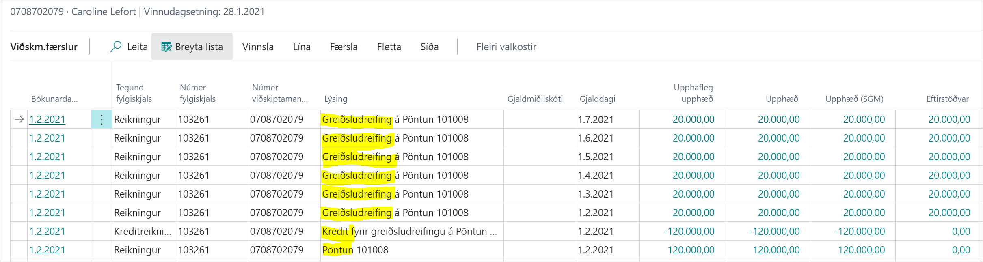Click the Leita magnifier search icon
This screenshot has height=262, width=983.
(116, 47)
